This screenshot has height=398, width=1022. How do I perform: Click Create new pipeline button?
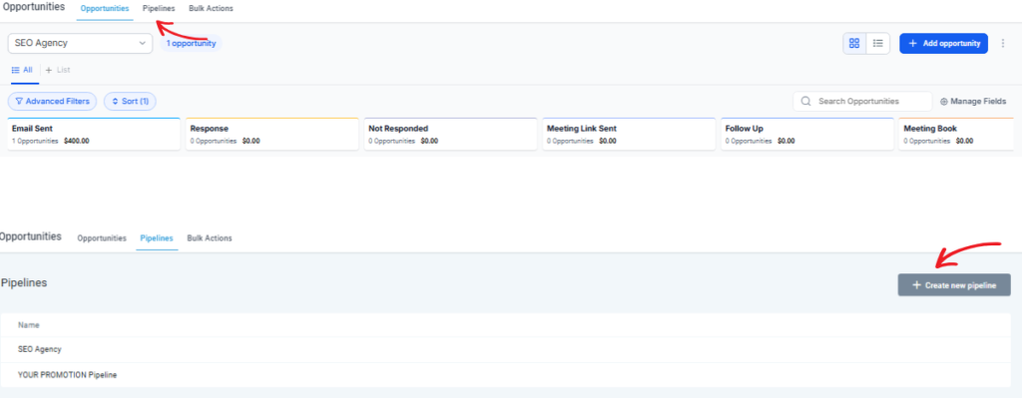coord(954,285)
